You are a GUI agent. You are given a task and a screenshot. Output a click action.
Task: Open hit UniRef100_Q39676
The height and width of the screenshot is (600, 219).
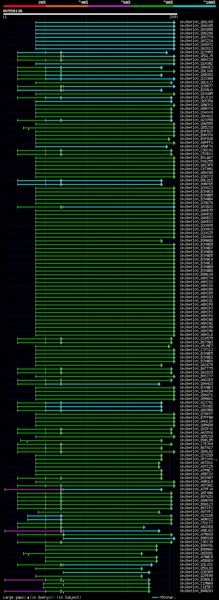[x=196, y=203]
